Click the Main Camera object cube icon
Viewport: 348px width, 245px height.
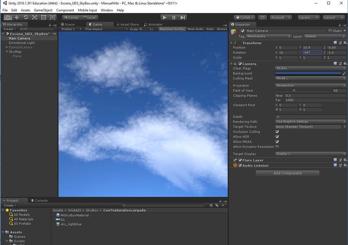pyautogui.click(x=234, y=31)
